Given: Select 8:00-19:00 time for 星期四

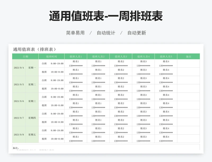Looking at the screenshot, I should click(x=57, y=114).
